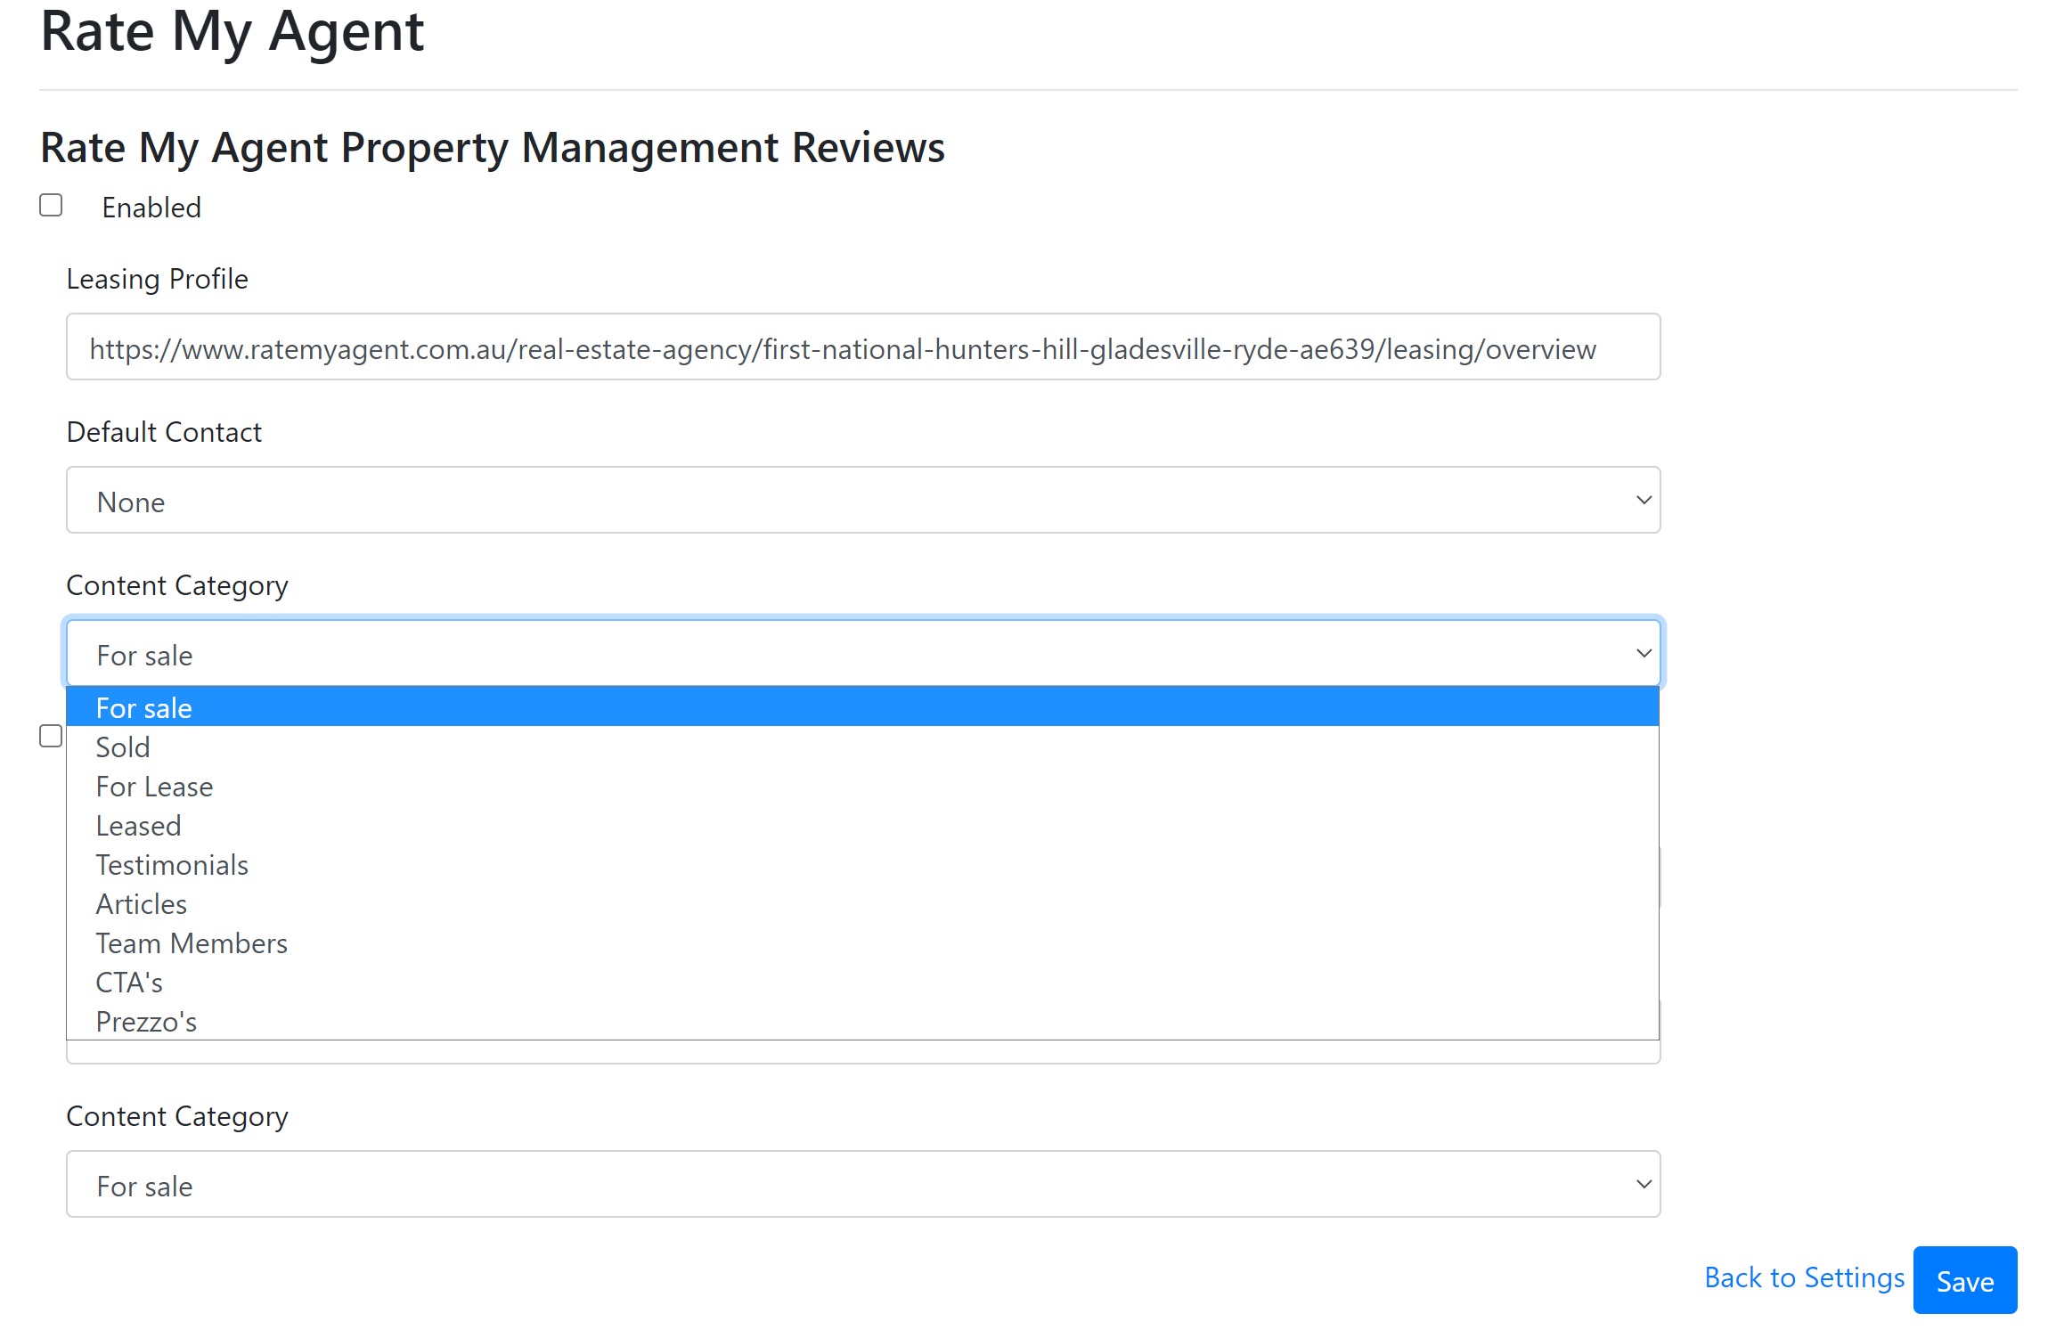Select 'Leased' option
The image size is (2056, 1338).
point(862,825)
